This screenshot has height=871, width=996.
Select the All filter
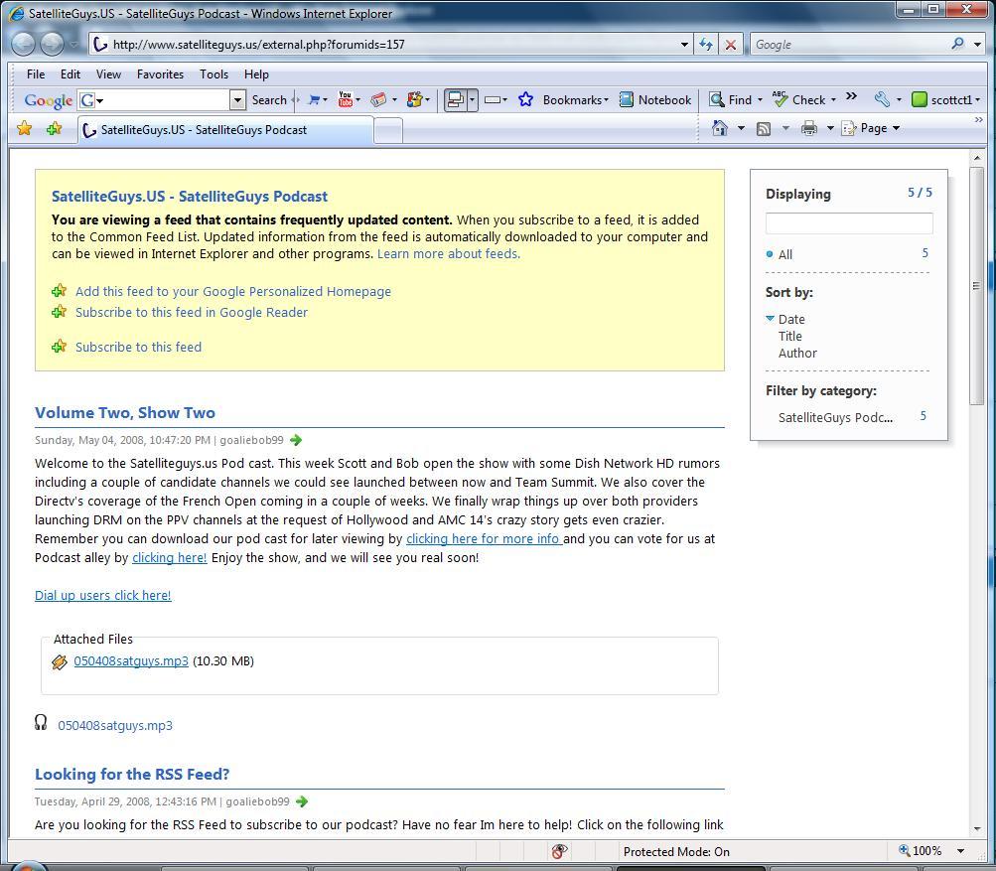click(785, 255)
